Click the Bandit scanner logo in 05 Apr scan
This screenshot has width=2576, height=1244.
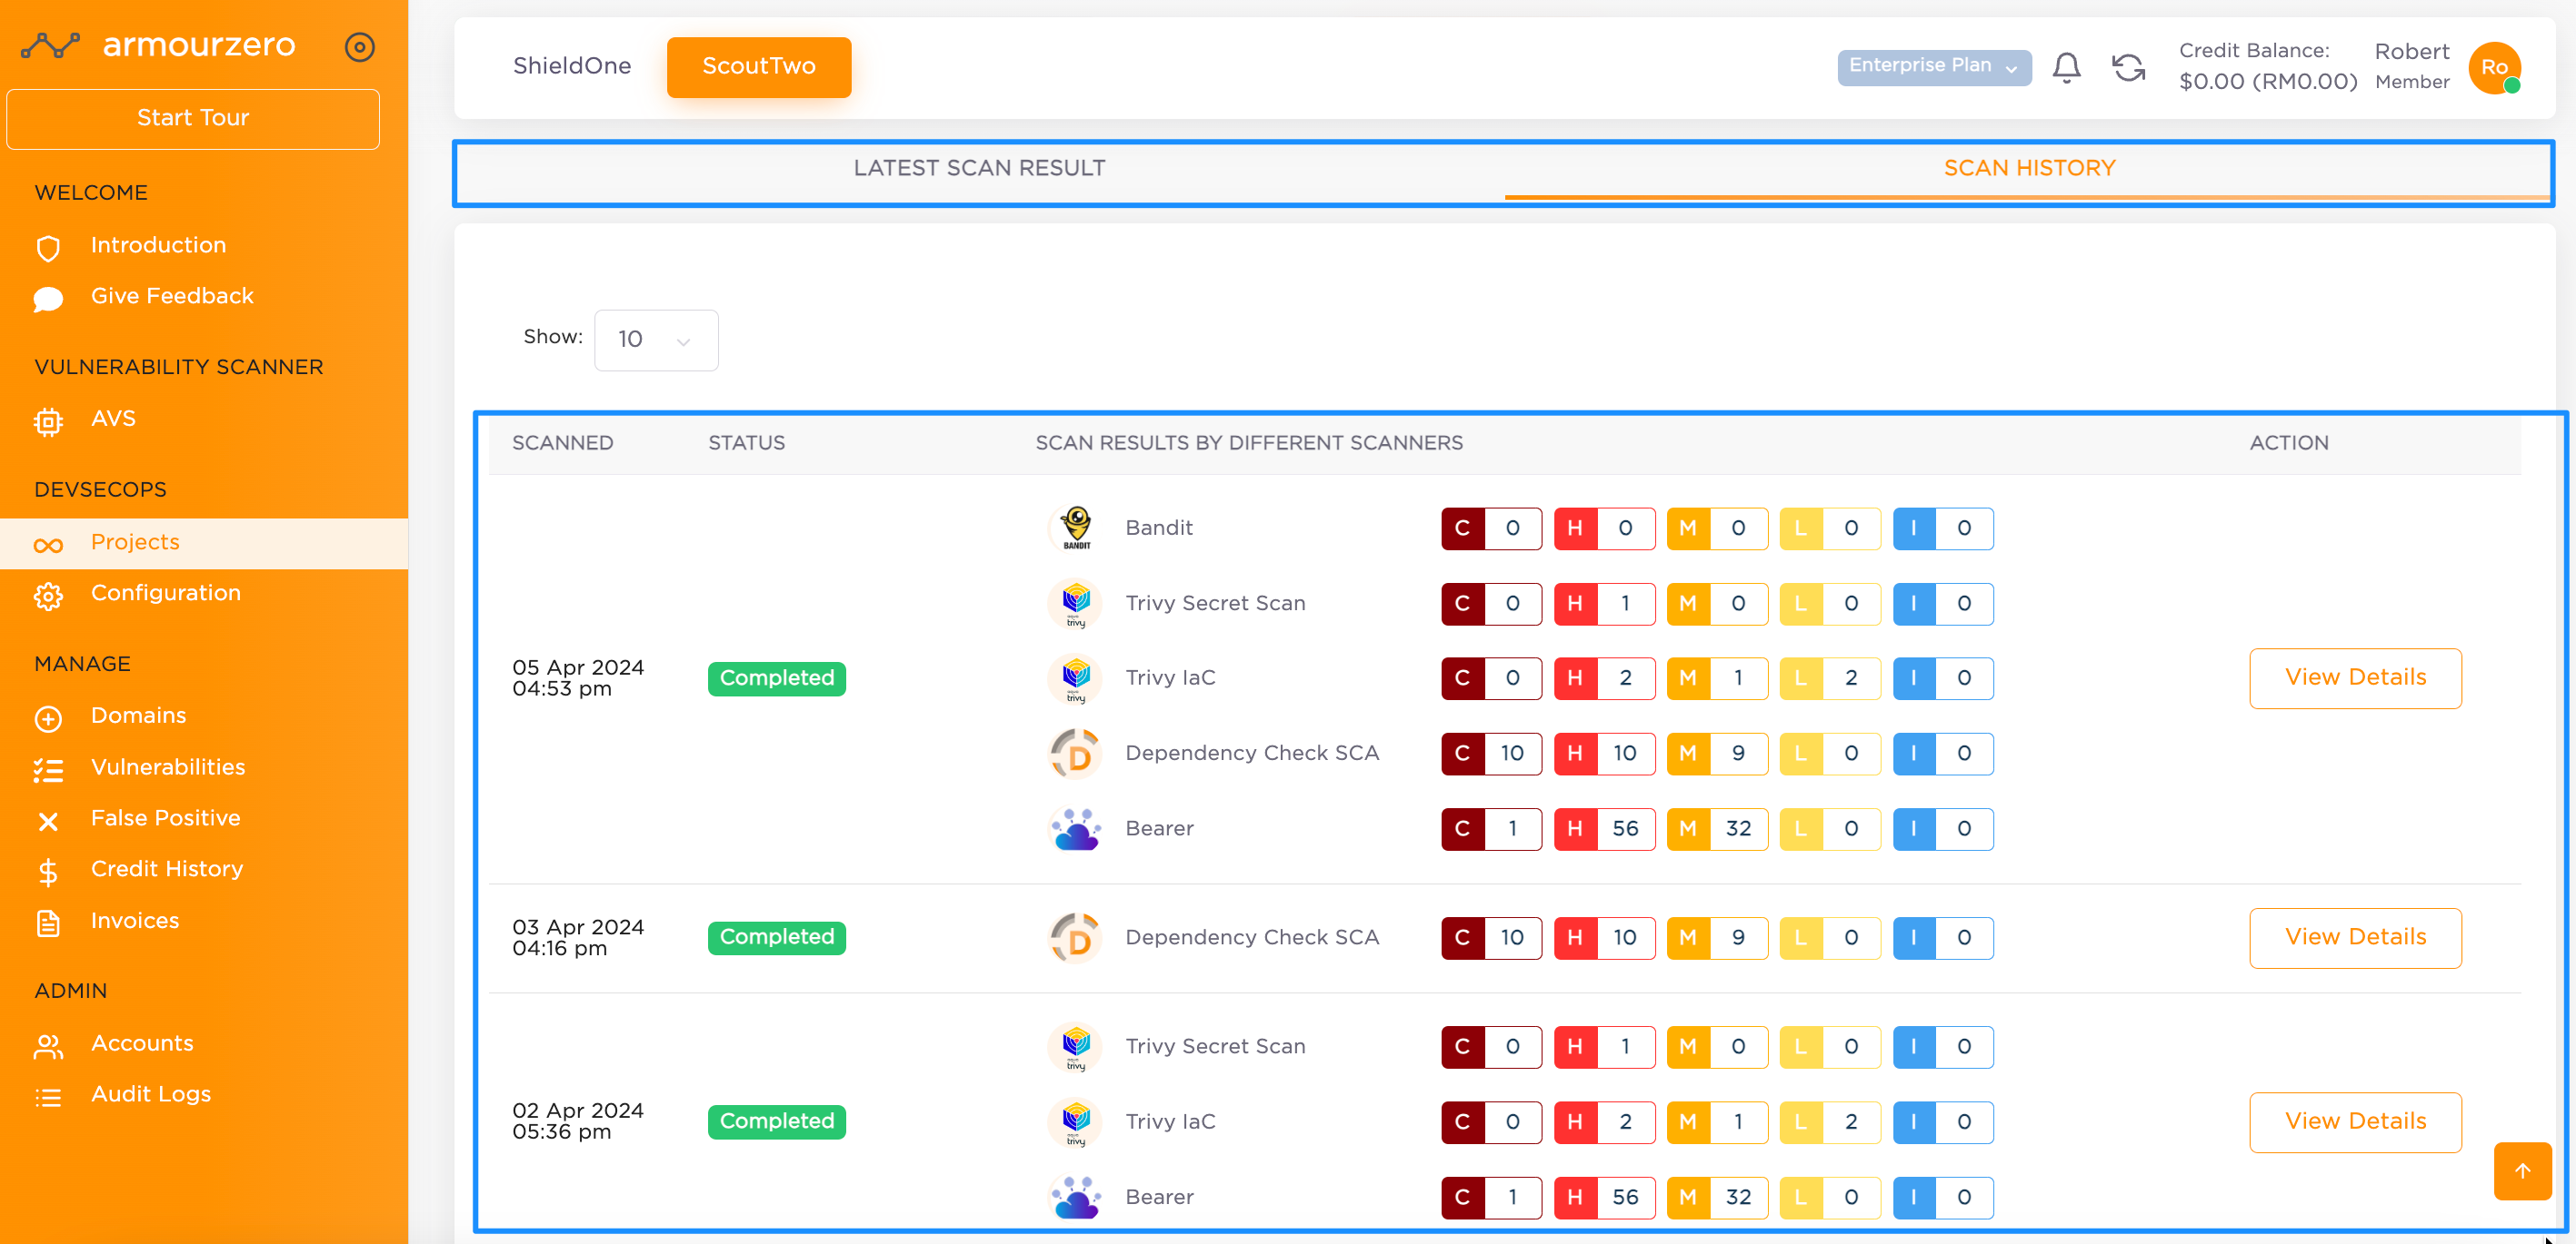click(1075, 528)
